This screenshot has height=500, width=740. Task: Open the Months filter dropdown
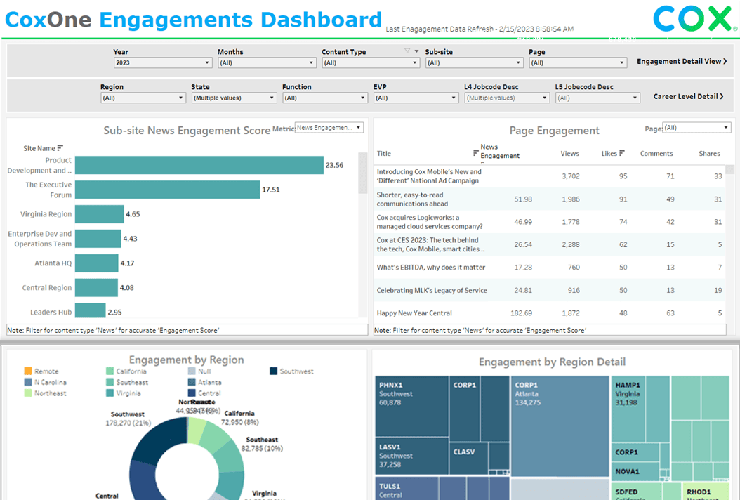[267, 63]
